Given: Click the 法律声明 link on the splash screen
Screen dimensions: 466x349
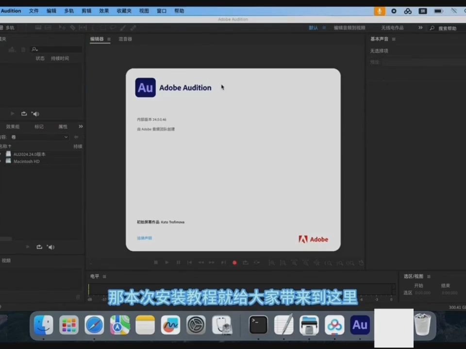Looking at the screenshot, I should click(x=144, y=238).
